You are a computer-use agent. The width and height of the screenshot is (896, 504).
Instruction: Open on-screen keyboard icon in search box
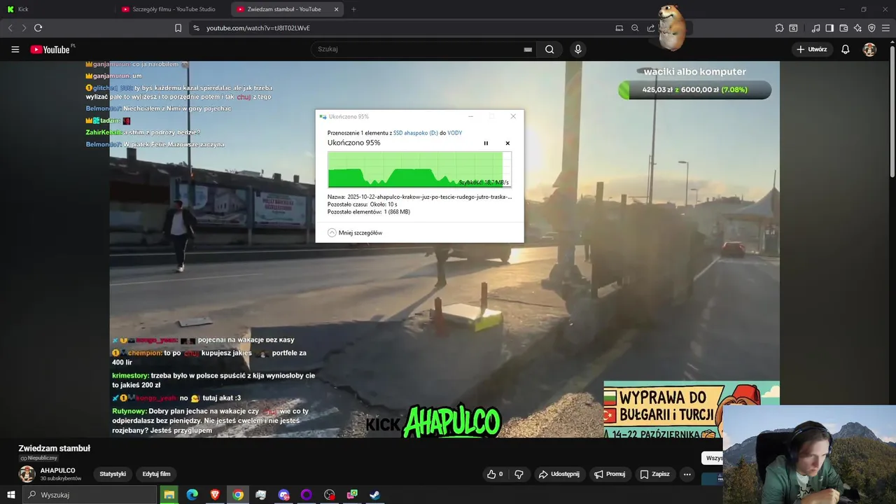(x=528, y=49)
